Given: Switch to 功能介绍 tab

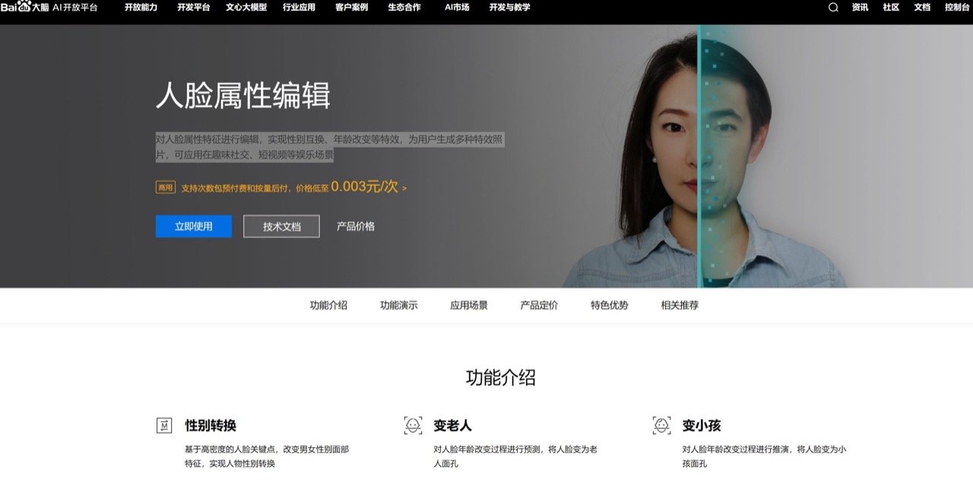Looking at the screenshot, I should (x=328, y=305).
